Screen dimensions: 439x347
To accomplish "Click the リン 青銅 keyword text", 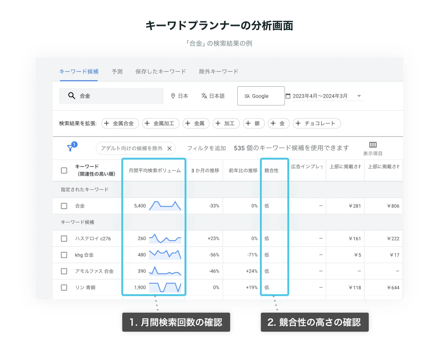I will [85, 287].
